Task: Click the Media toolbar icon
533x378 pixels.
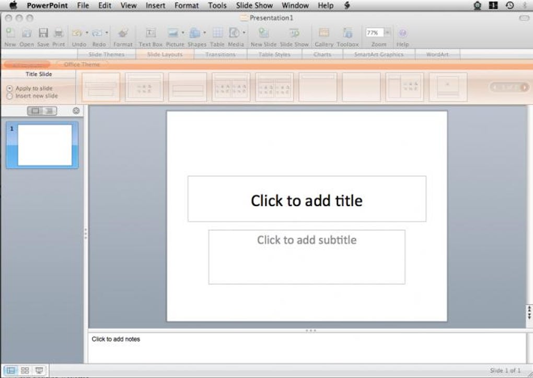Action: 234,33
